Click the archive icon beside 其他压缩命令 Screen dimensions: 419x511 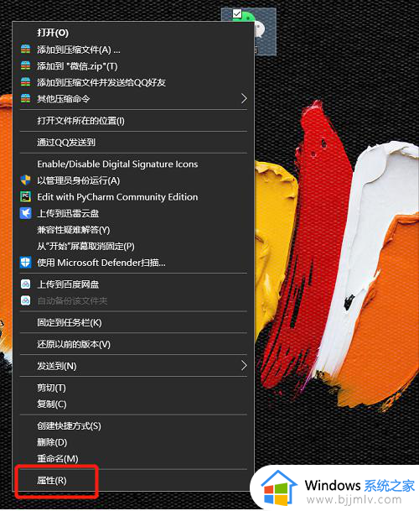(x=26, y=98)
